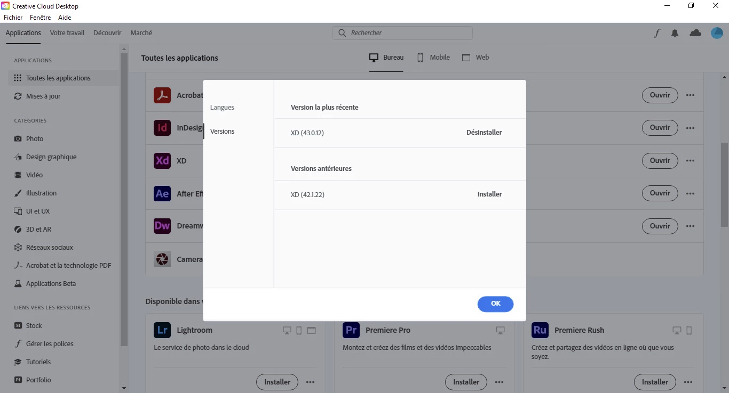Open Acrobat et la technologie PDF
The height and width of the screenshot is (393, 729).
click(x=62, y=265)
